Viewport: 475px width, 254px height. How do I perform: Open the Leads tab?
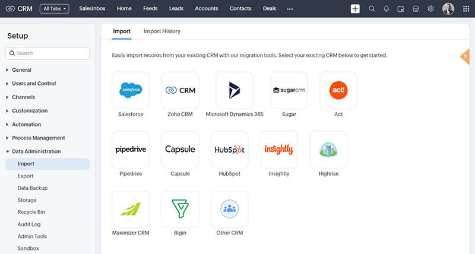pos(176,8)
